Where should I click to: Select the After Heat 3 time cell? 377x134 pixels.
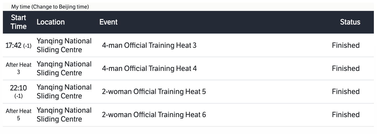[19, 69]
